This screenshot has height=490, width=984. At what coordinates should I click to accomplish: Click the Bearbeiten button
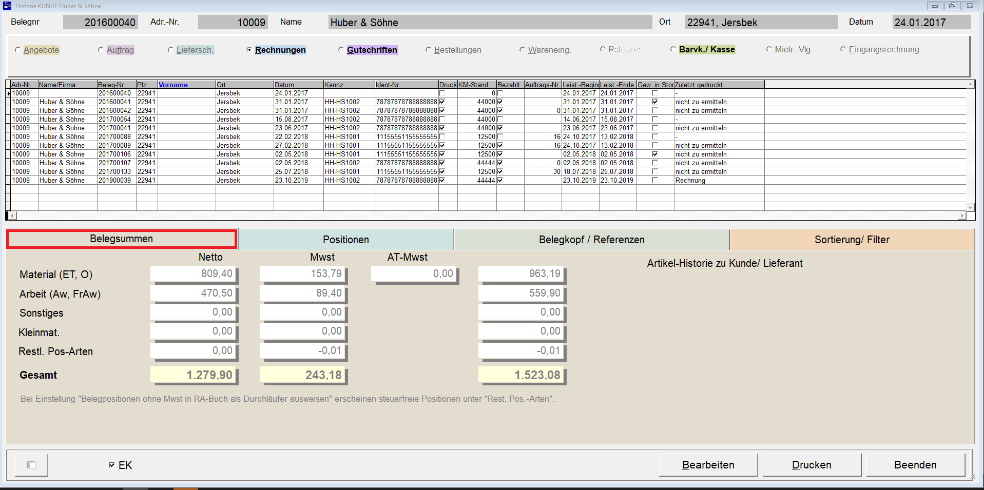(x=708, y=465)
